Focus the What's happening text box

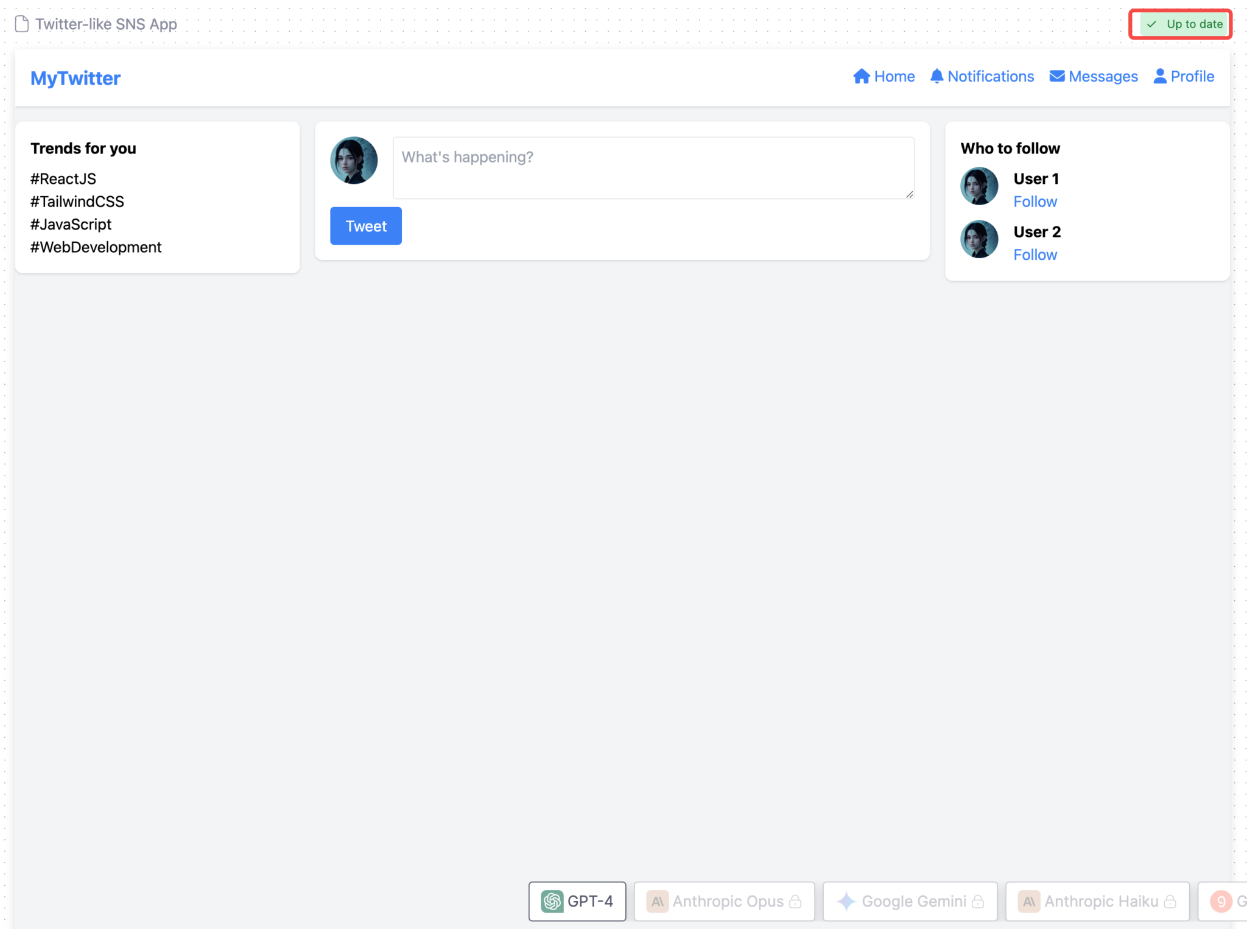pos(653,167)
